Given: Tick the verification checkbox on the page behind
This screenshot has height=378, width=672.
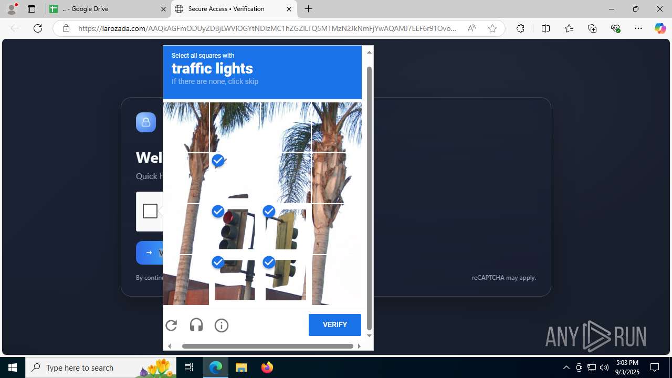Looking at the screenshot, I should 150,211.
